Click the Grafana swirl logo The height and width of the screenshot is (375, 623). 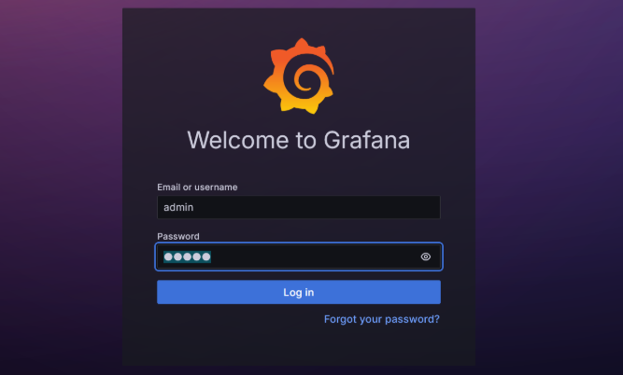pyautogui.click(x=299, y=76)
